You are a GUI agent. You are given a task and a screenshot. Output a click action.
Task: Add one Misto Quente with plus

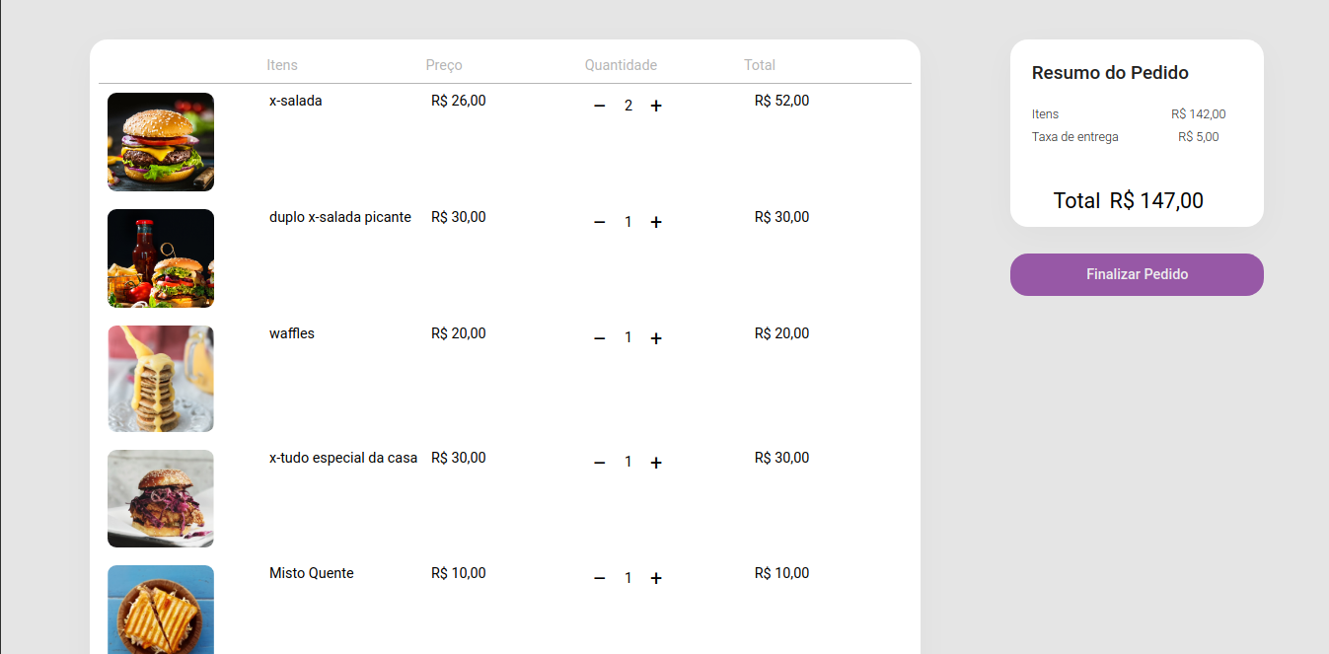coord(656,578)
